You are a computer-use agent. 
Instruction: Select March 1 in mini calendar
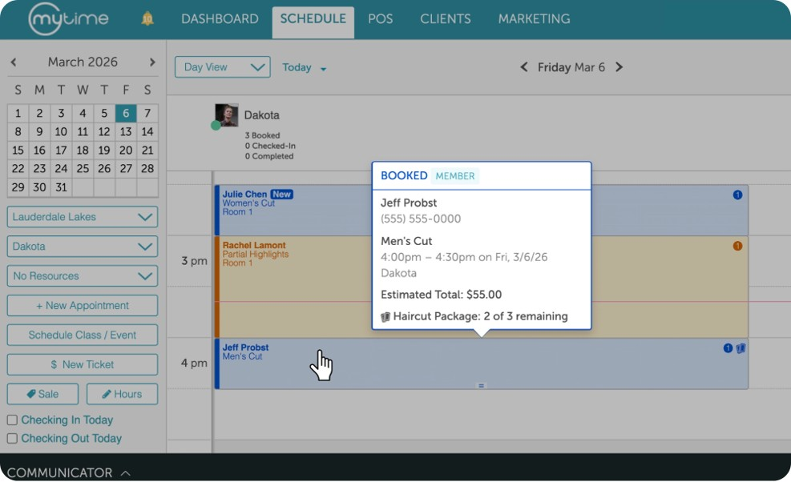[18, 113]
